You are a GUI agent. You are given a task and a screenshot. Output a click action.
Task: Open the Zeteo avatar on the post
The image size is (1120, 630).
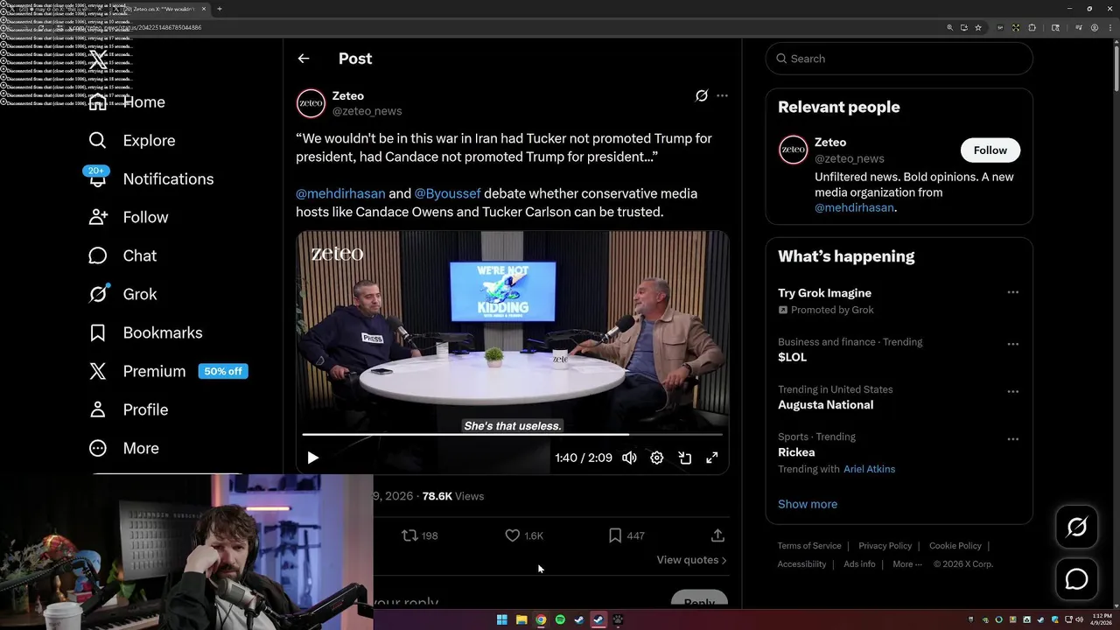(311, 103)
